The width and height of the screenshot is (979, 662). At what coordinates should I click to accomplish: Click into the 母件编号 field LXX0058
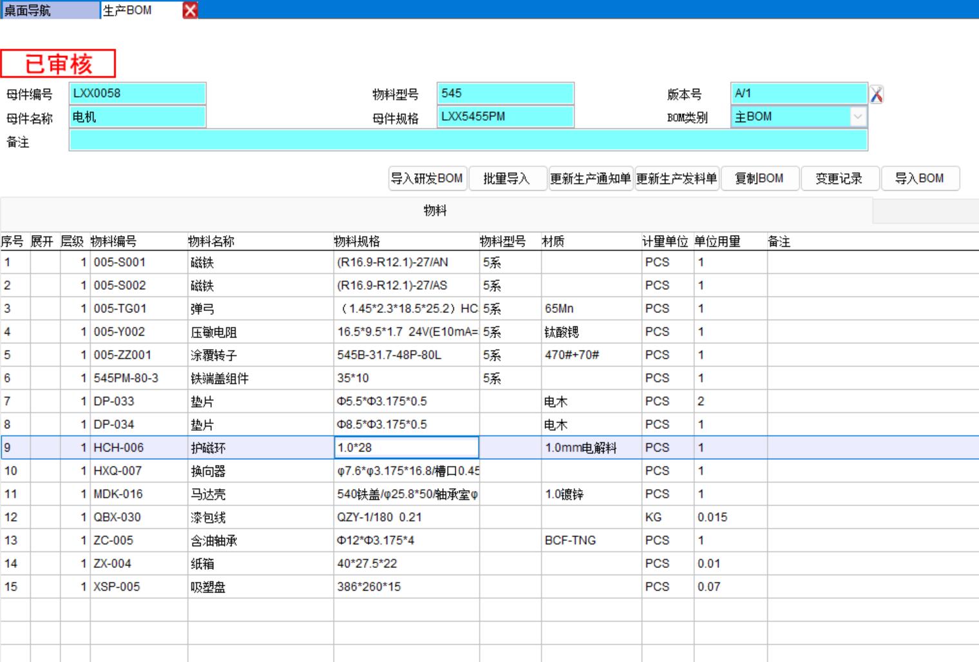137,93
